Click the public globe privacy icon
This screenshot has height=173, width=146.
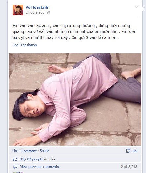point(48,12)
